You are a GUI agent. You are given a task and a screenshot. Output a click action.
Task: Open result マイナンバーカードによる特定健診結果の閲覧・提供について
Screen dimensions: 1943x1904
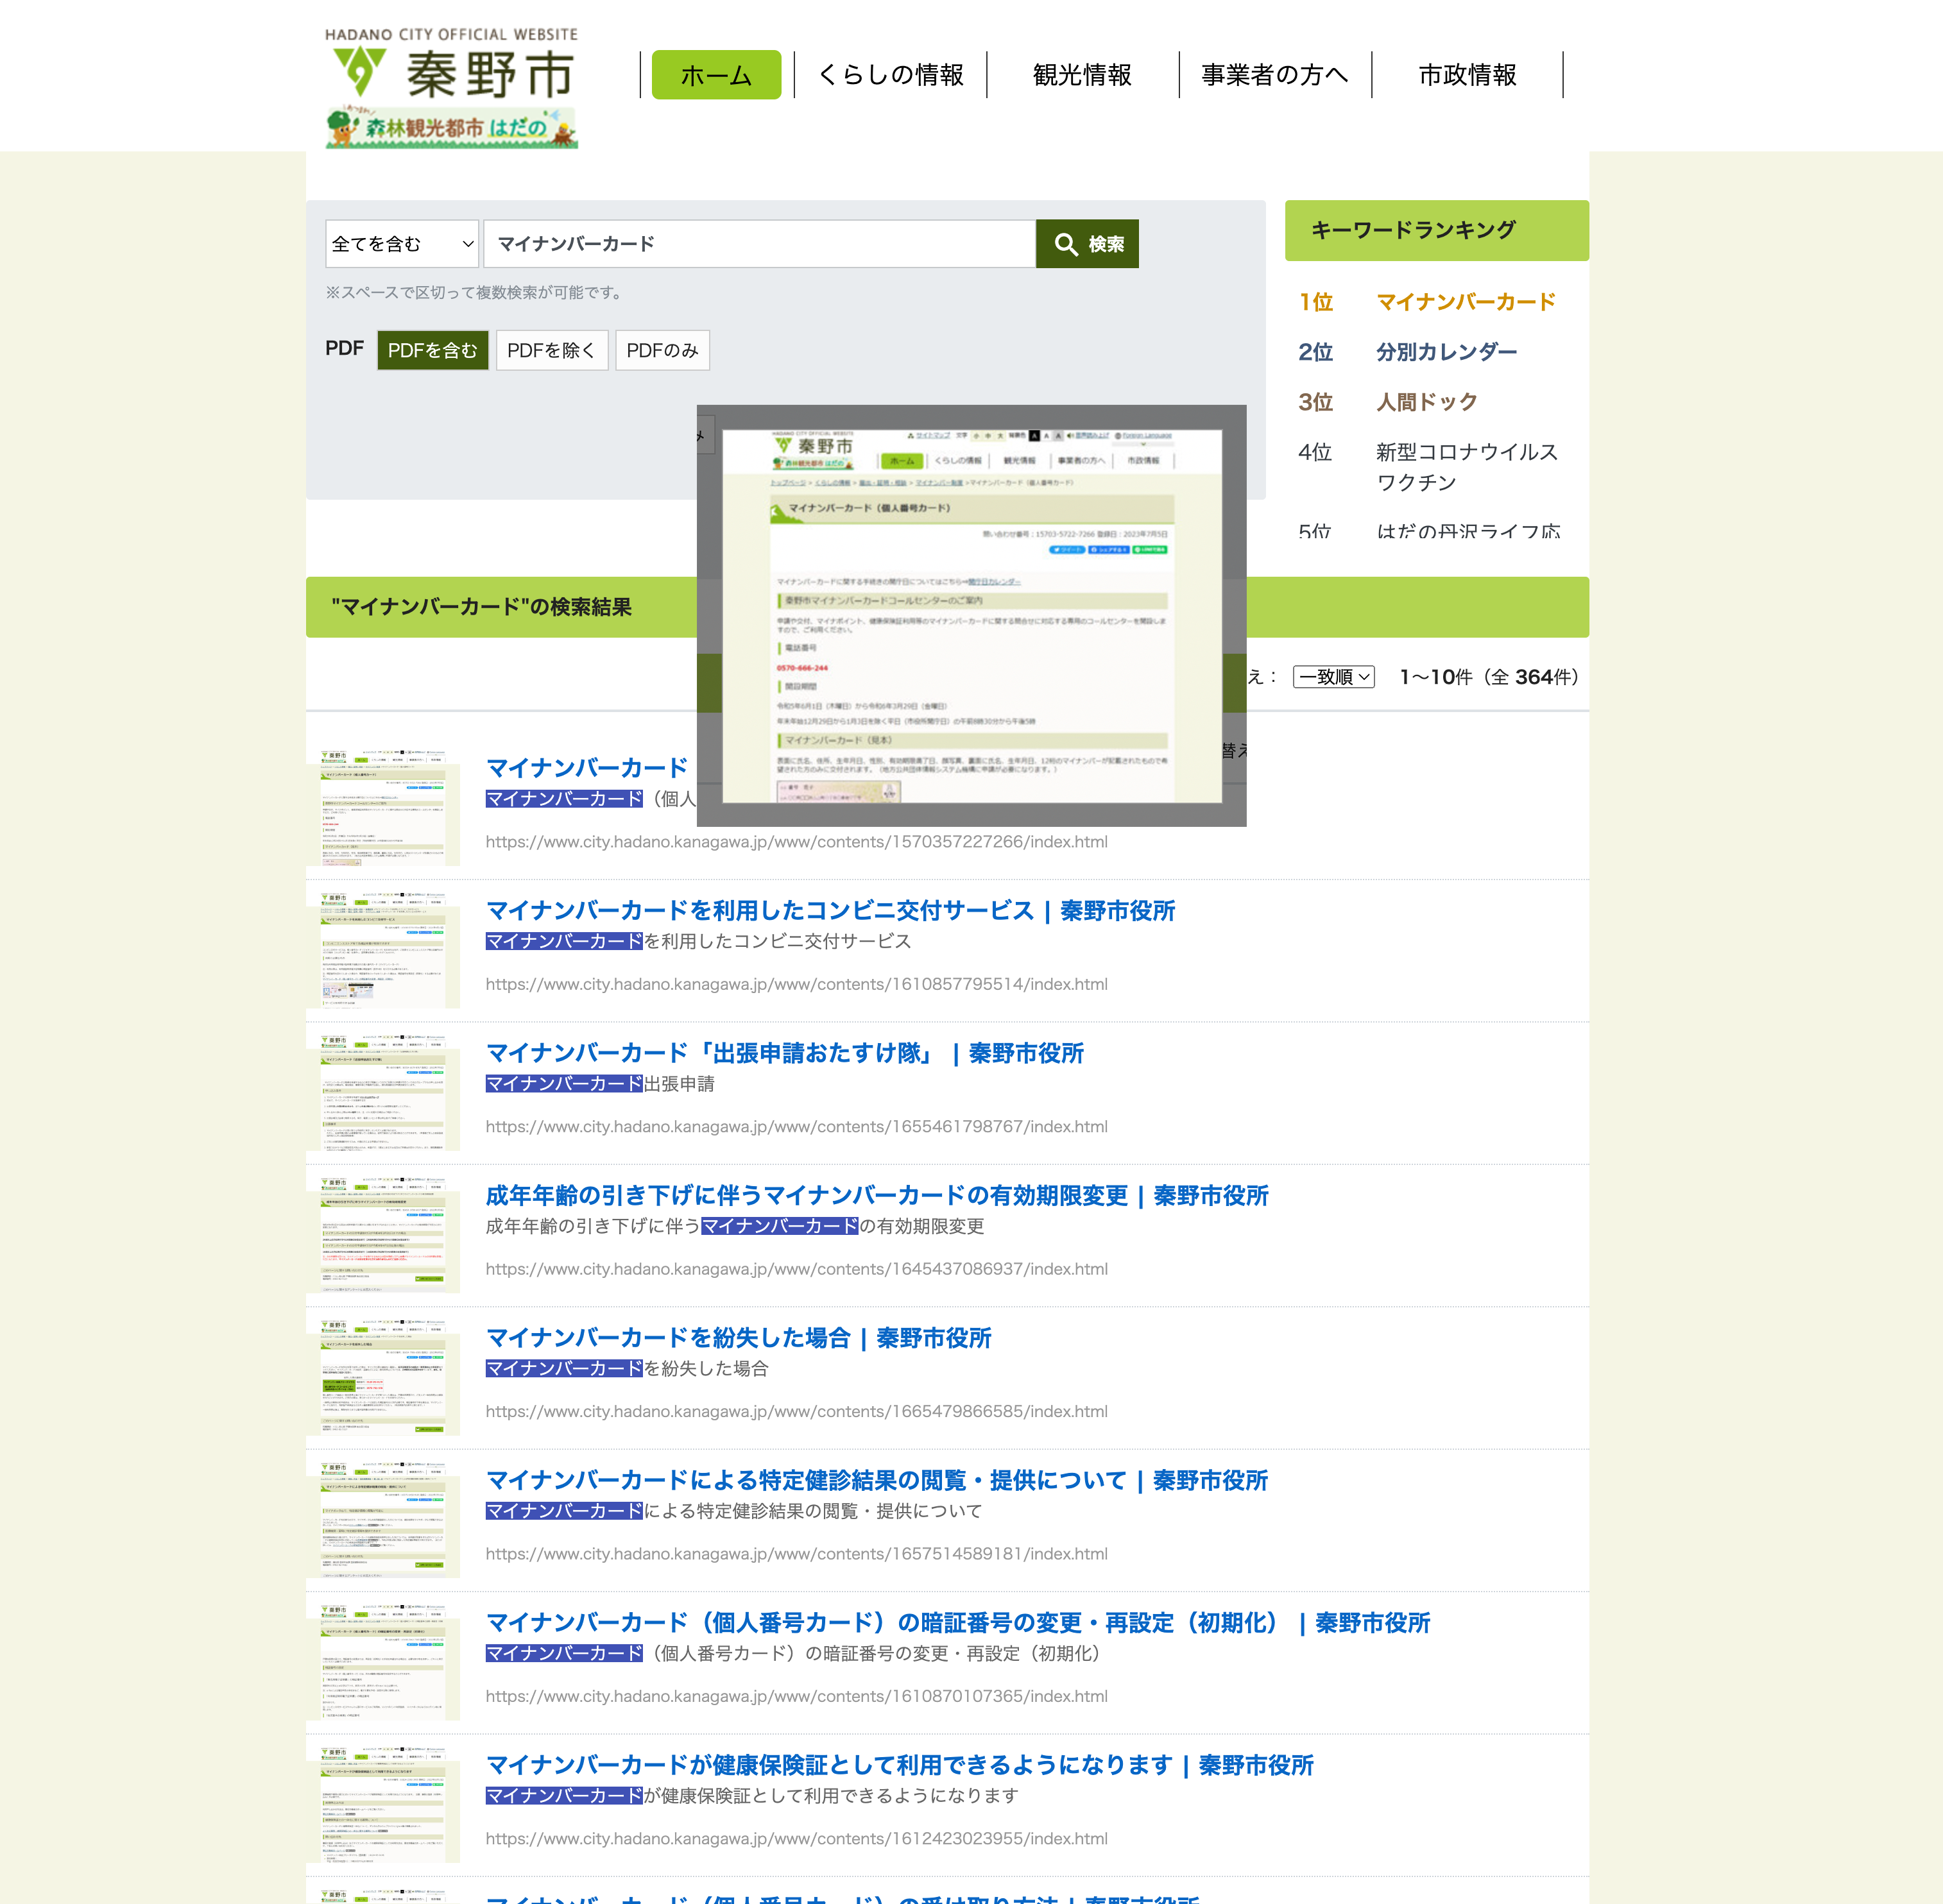(876, 1481)
